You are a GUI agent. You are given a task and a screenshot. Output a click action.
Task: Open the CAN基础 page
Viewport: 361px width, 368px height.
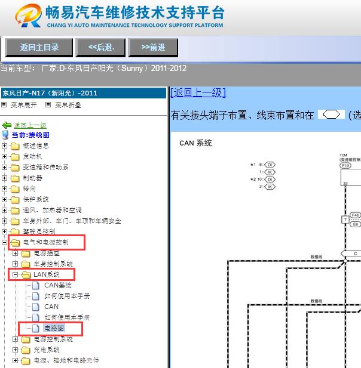click(58, 285)
